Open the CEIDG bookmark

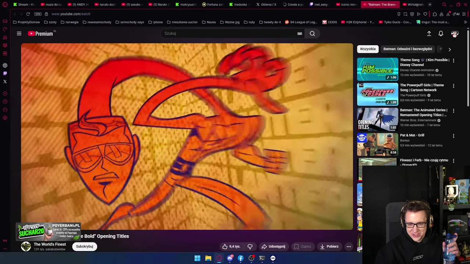pos(330,22)
